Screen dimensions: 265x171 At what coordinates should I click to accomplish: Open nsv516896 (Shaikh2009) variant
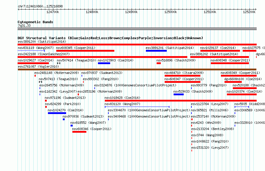point(176,60)
